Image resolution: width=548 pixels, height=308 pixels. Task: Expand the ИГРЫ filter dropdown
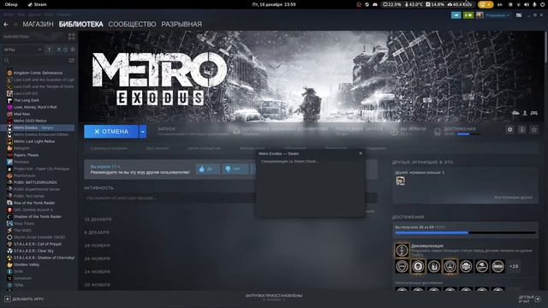coord(22,50)
